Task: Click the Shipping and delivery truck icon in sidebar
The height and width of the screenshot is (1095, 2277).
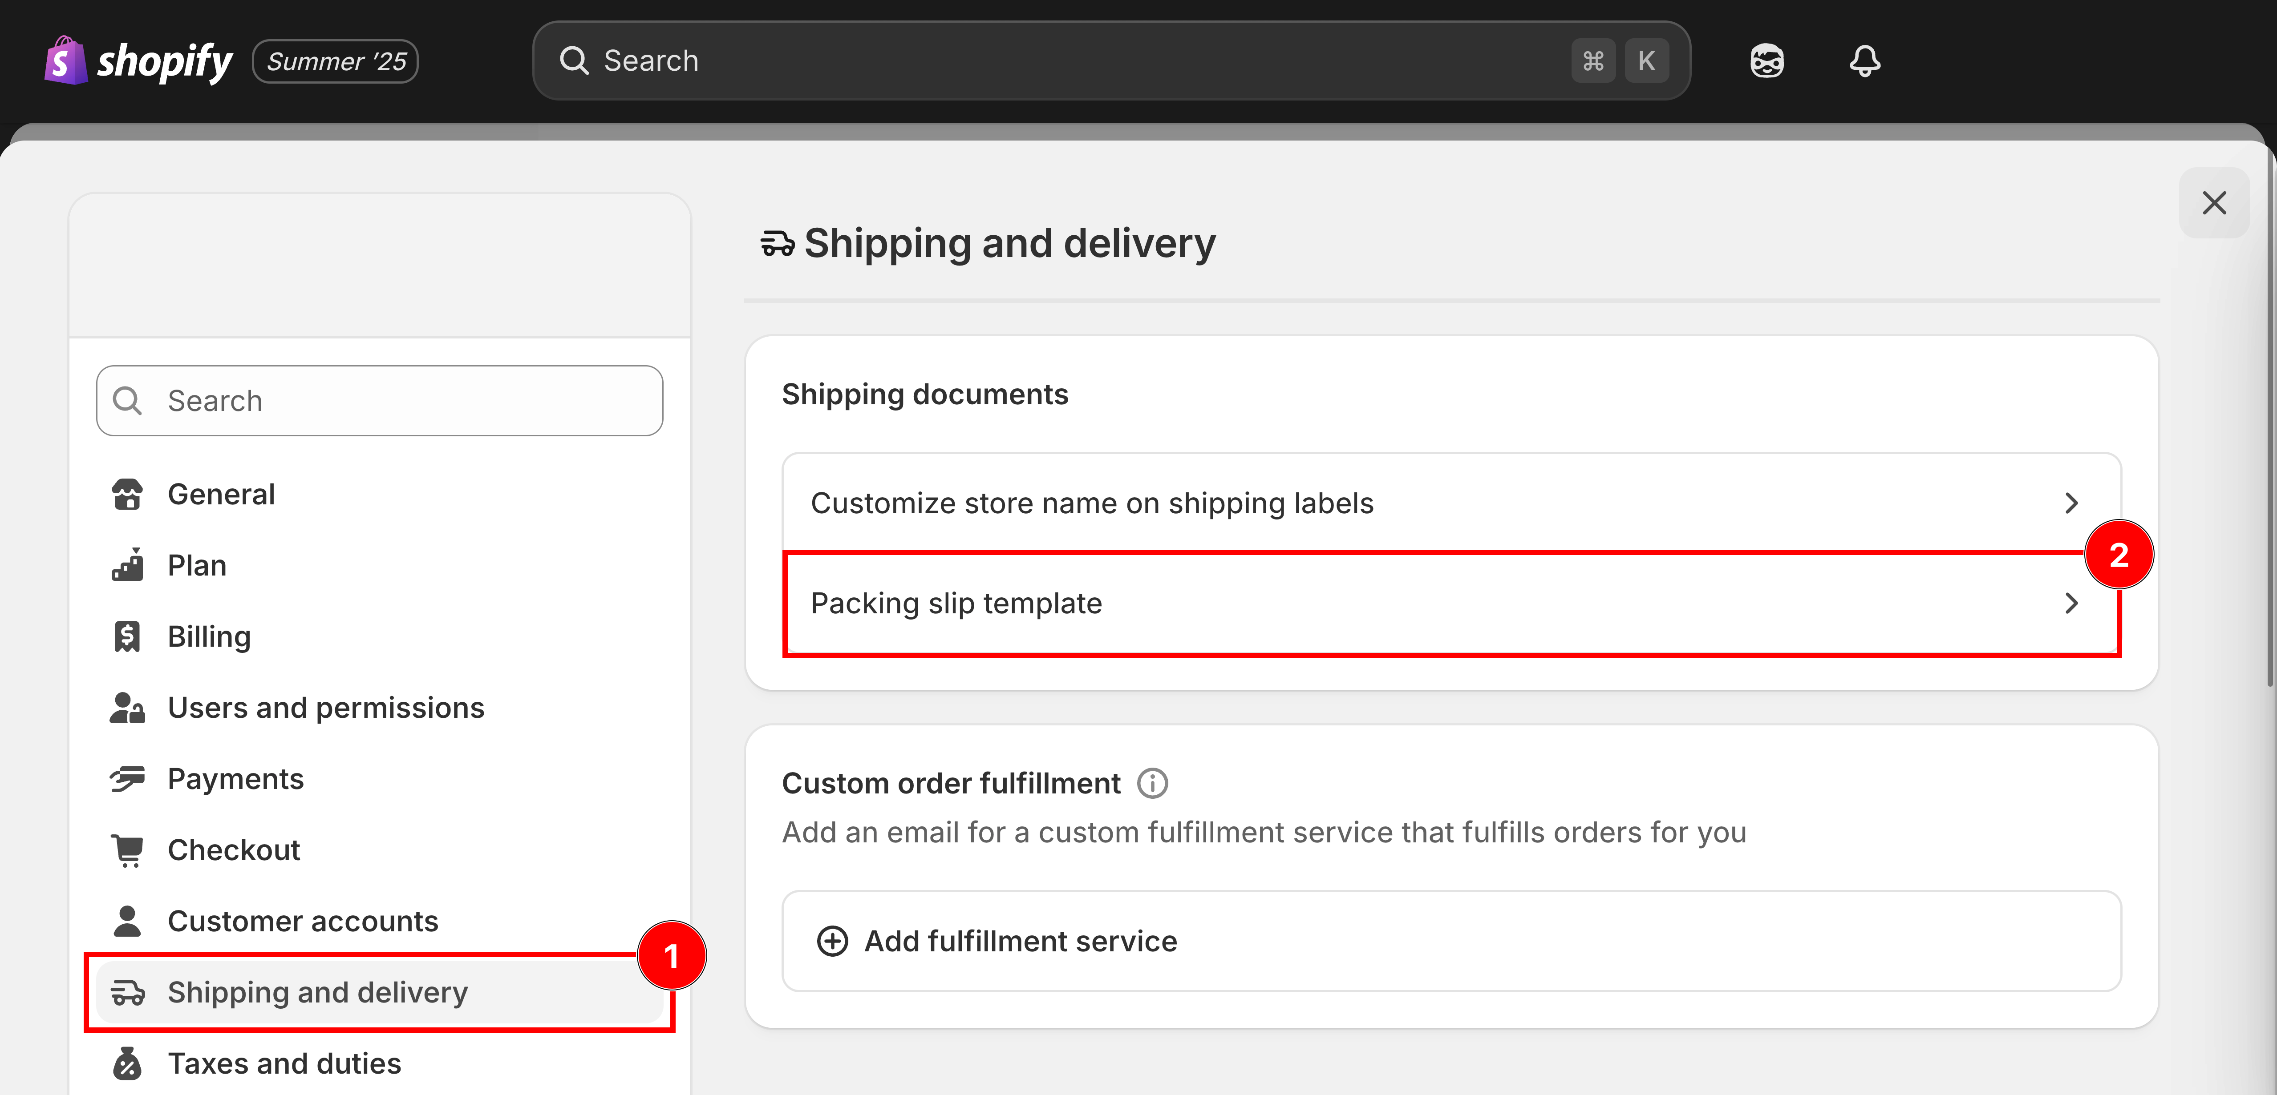Action: pyautogui.click(x=127, y=993)
